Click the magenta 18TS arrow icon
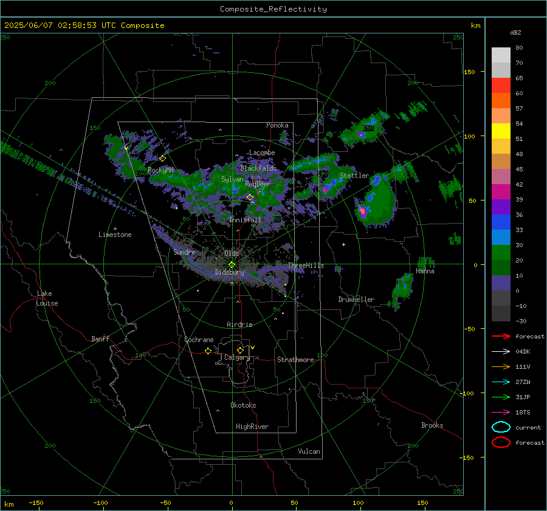Image resolution: width=547 pixels, height=511 pixels. click(501, 413)
